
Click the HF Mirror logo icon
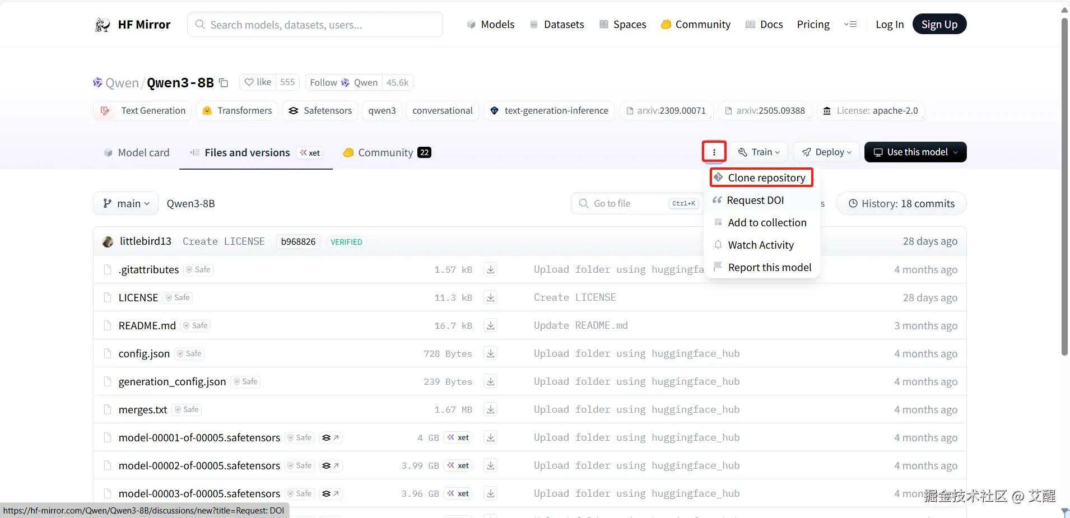[x=103, y=25]
